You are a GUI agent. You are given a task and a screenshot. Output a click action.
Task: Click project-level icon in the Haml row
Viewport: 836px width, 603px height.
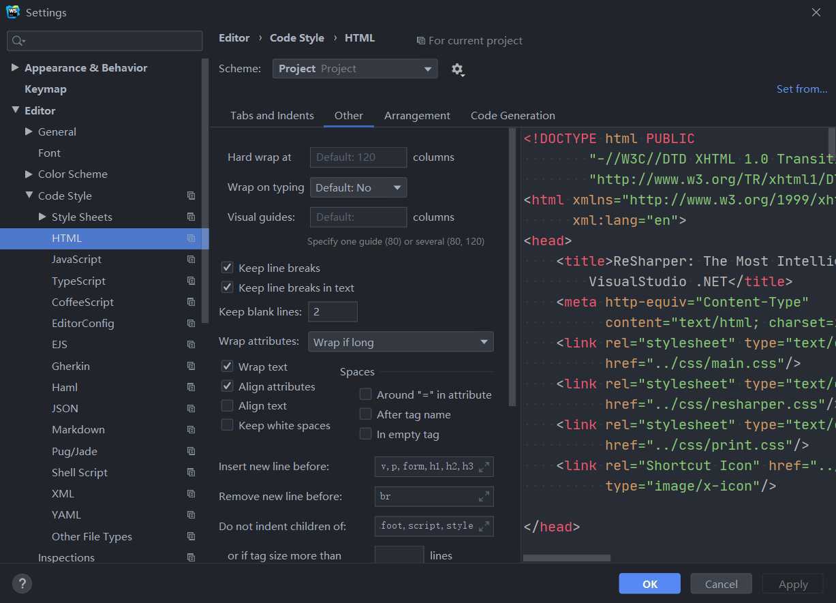191,387
